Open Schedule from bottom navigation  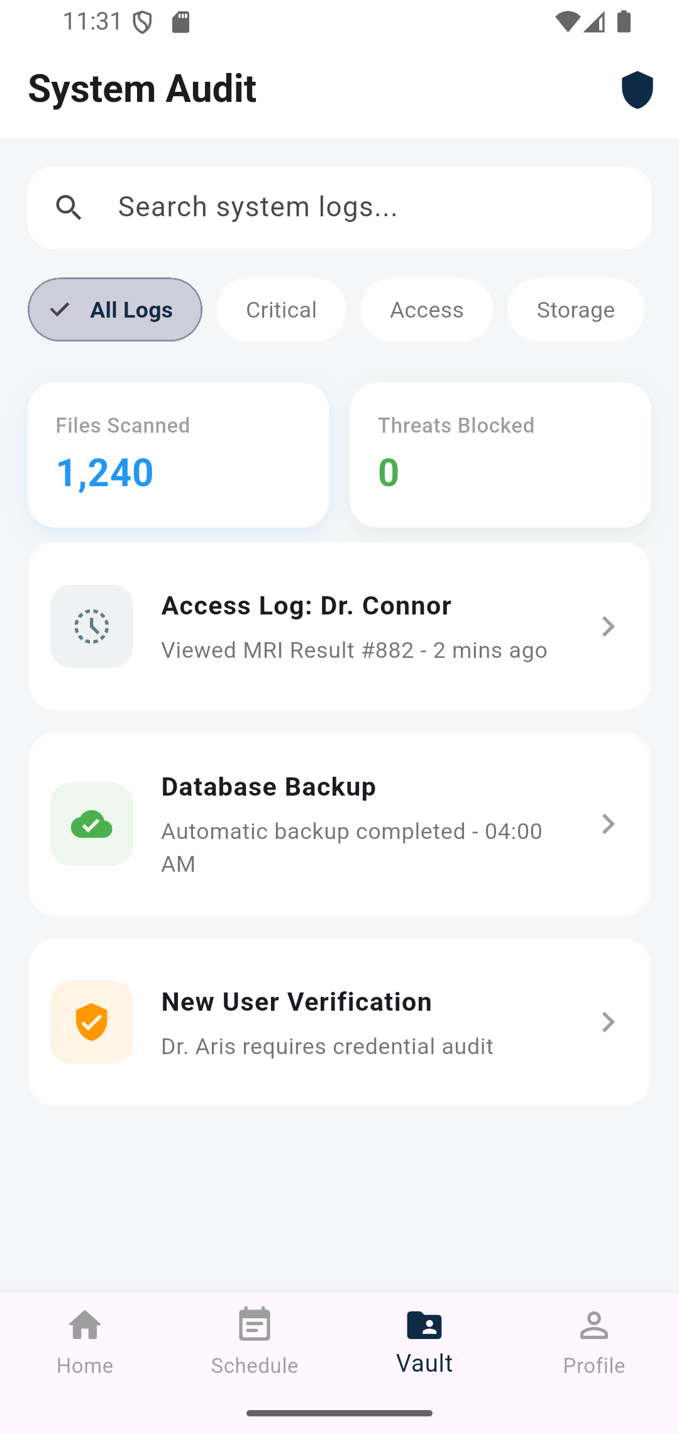tap(255, 1341)
